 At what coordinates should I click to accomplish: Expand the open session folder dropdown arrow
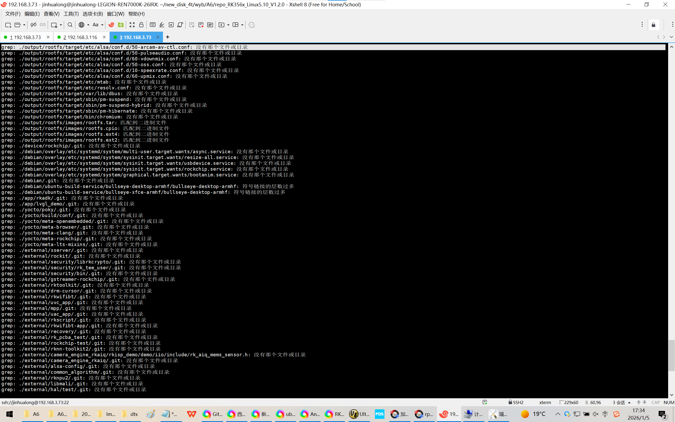pos(24,25)
